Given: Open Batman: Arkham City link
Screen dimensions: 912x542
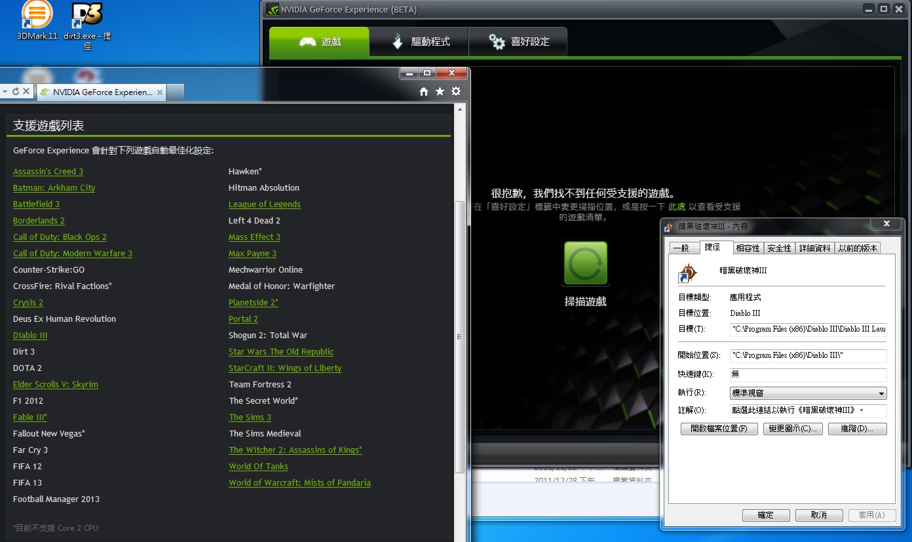Looking at the screenshot, I should click(x=54, y=188).
